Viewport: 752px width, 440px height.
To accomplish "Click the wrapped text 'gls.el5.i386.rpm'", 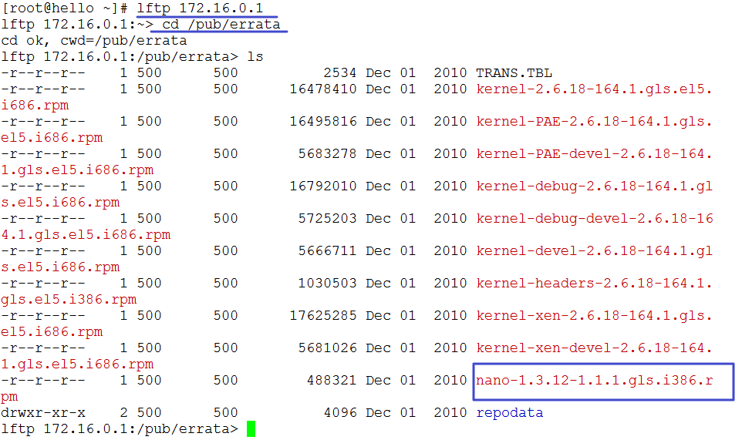I will [69, 300].
